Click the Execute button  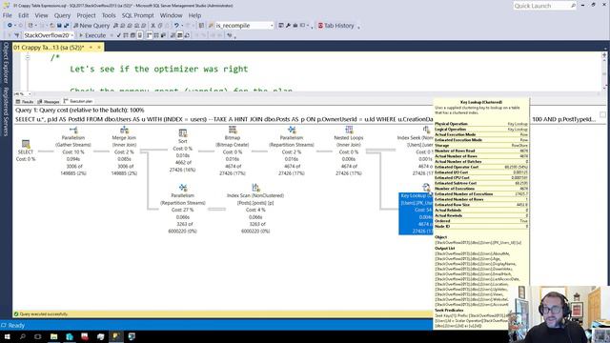(x=92, y=35)
